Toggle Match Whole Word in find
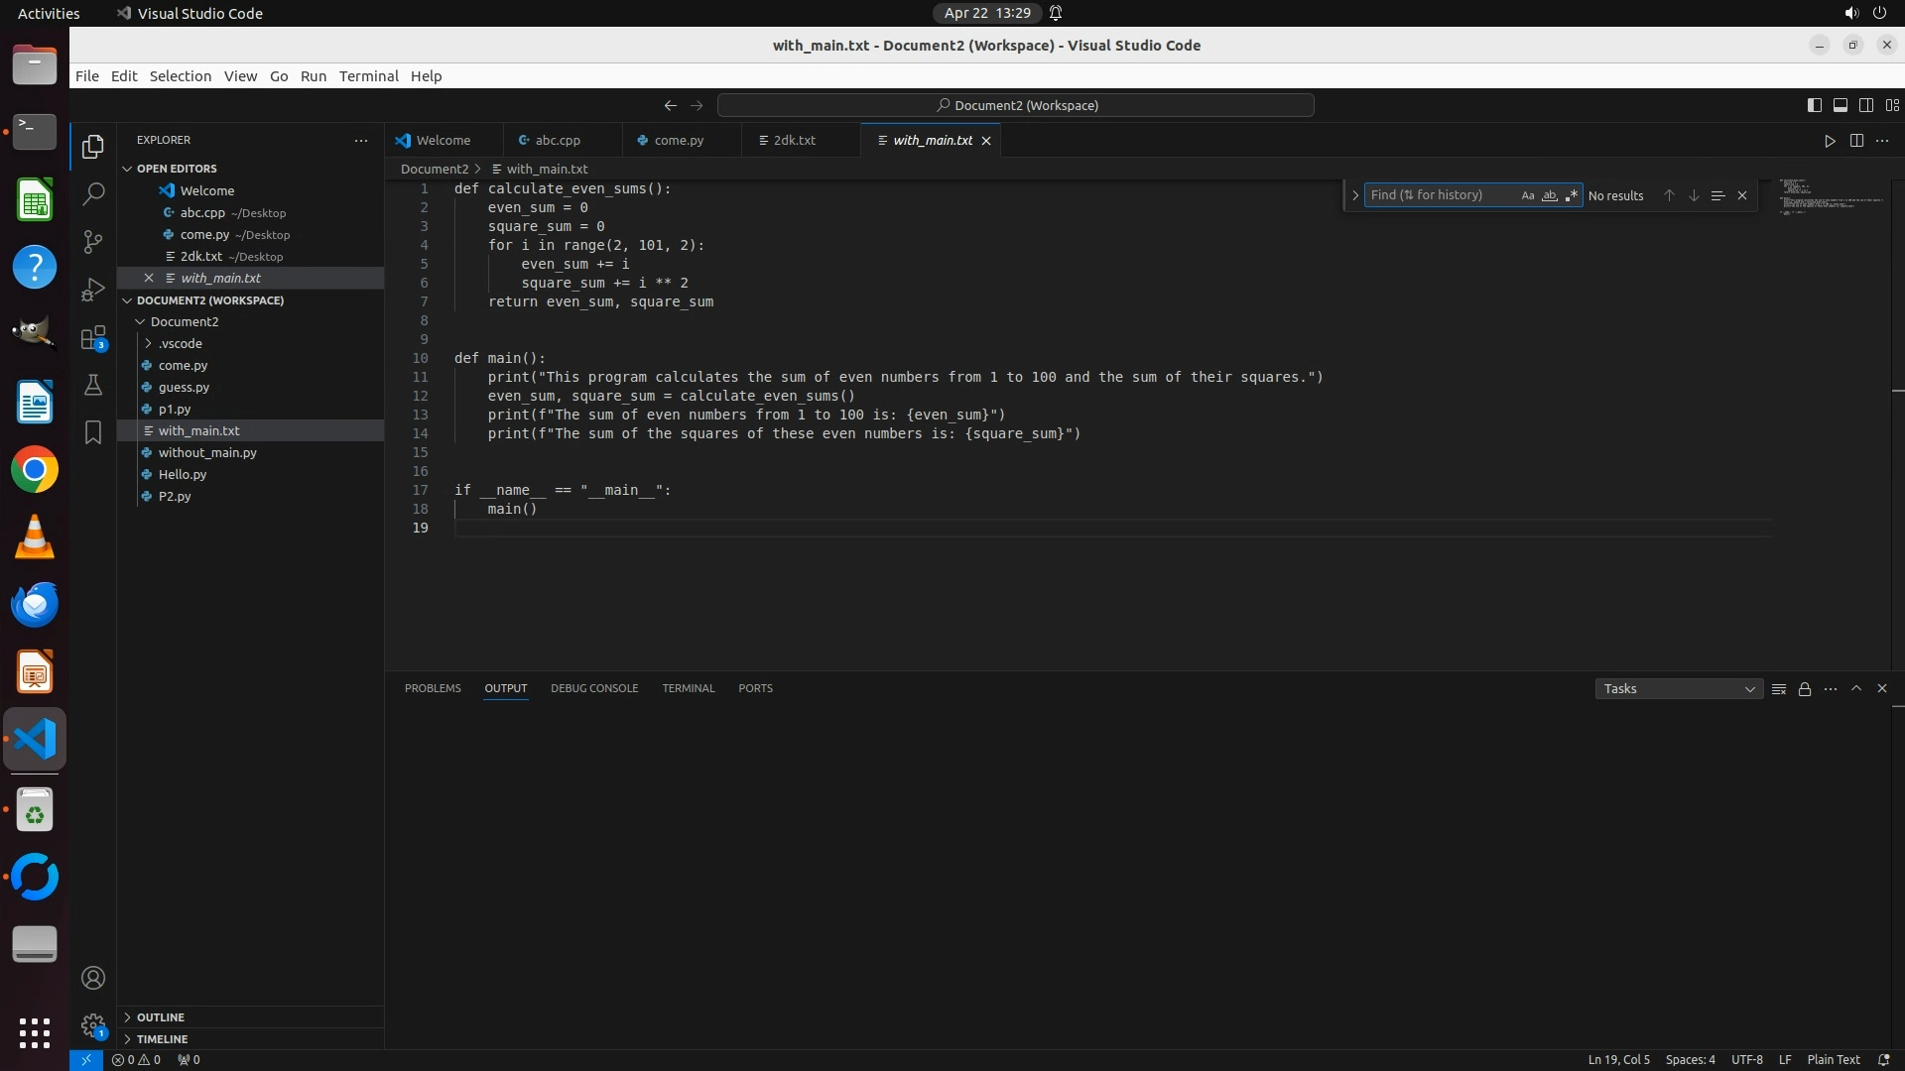Viewport: 1905px width, 1071px height. [1549, 195]
